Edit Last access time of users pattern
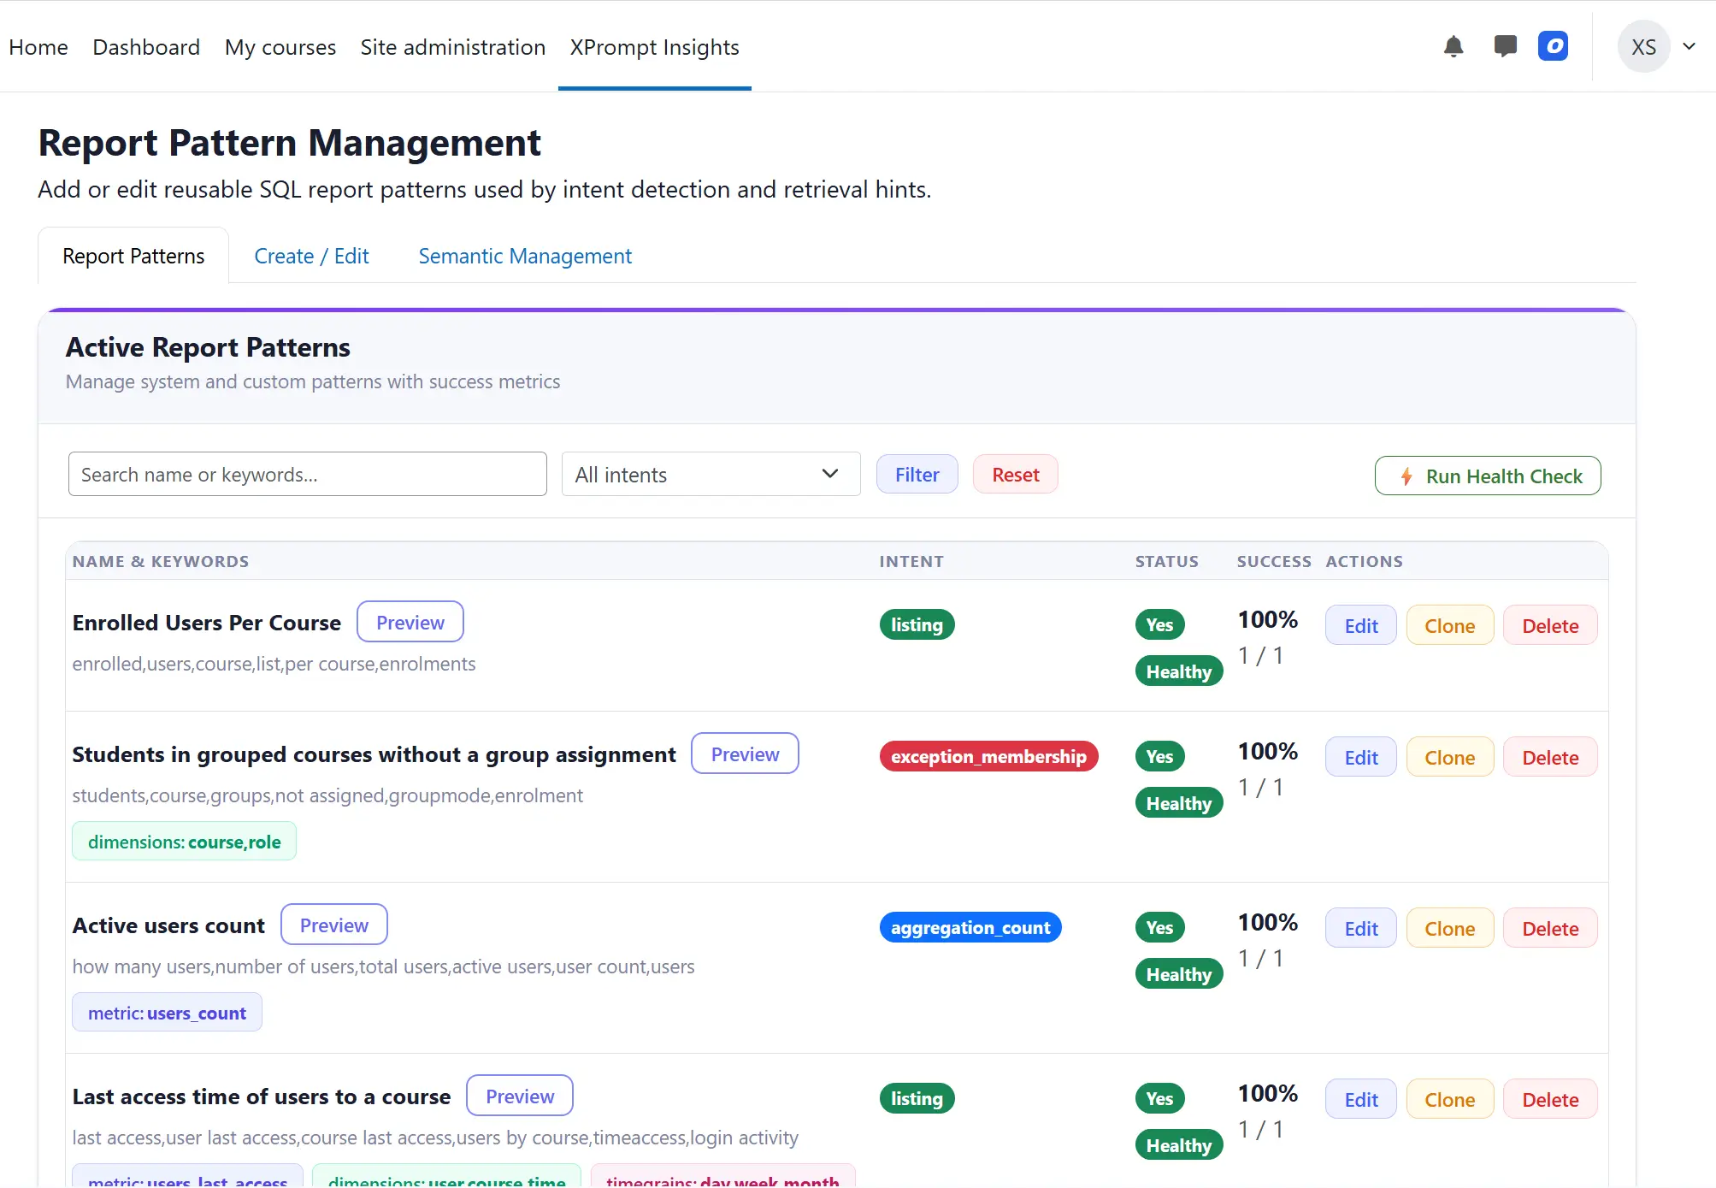Screen dimensions: 1716x1188 coord(1361,1099)
